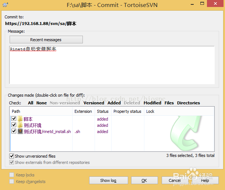
Task: Check All items link
Action: (31, 103)
